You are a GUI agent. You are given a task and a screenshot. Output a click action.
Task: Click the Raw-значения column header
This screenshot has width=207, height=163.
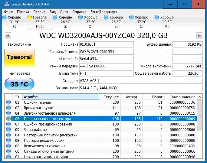coord(181,97)
